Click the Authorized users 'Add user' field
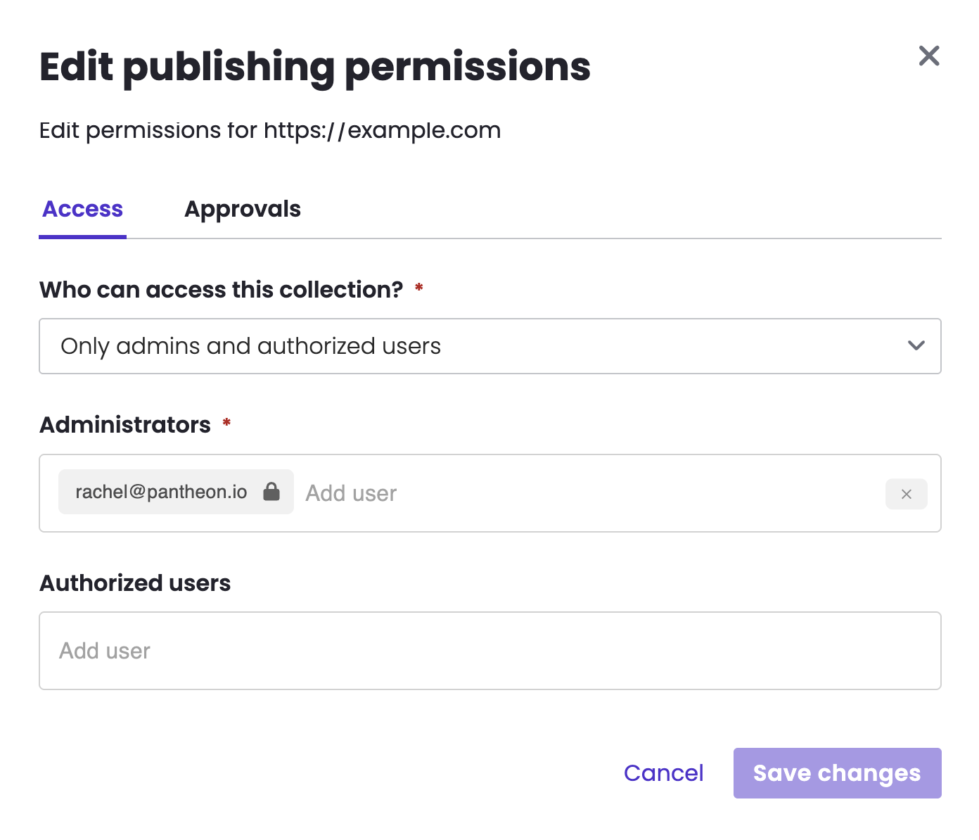The image size is (979, 840). (489, 651)
